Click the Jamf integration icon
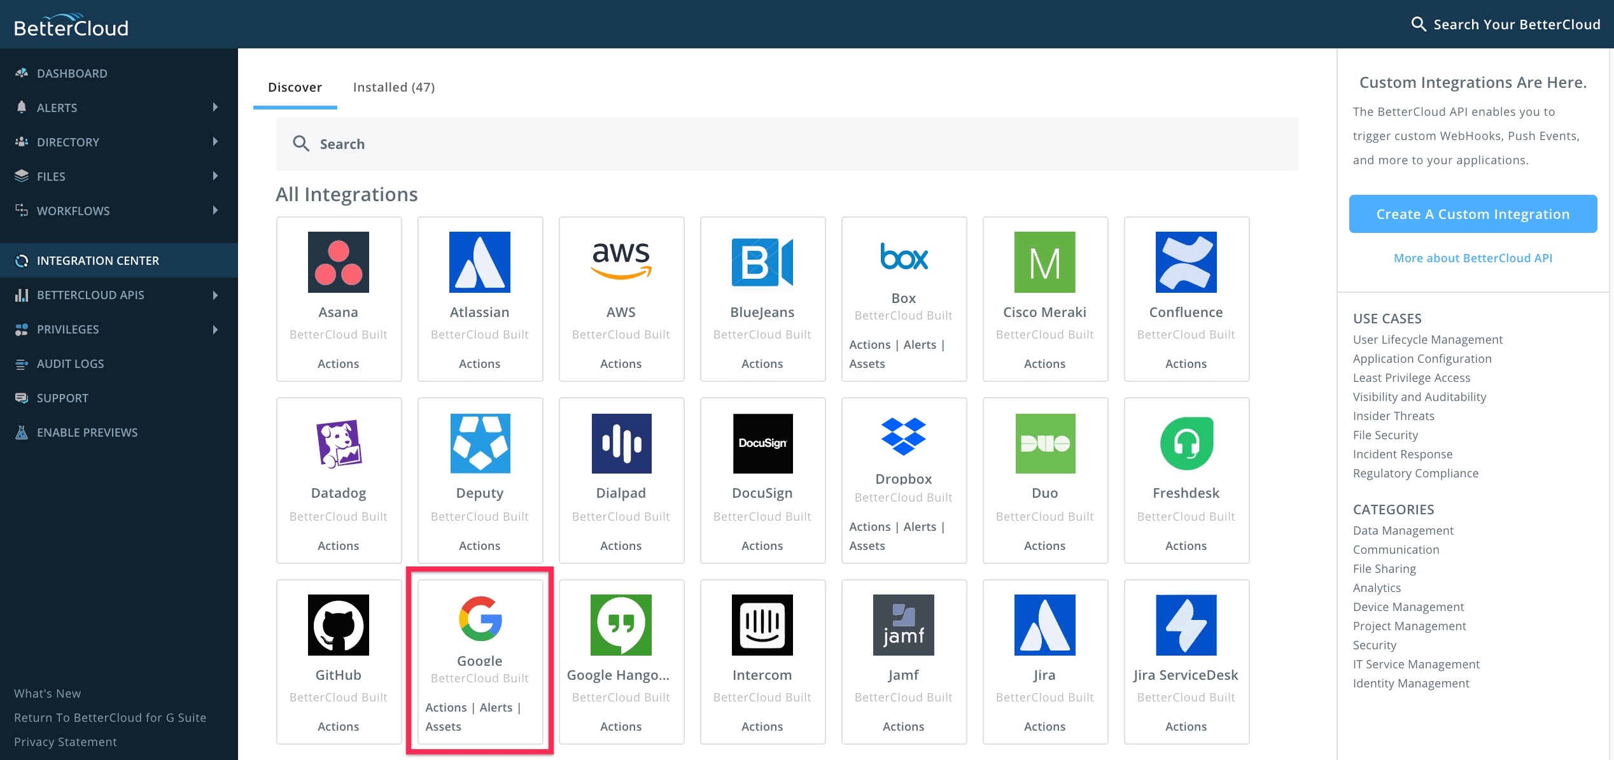This screenshot has width=1614, height=760. tap(903, 625)
